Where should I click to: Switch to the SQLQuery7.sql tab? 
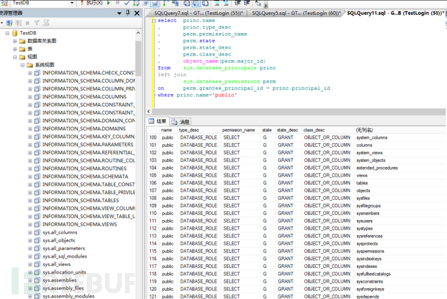coord(194,12)
